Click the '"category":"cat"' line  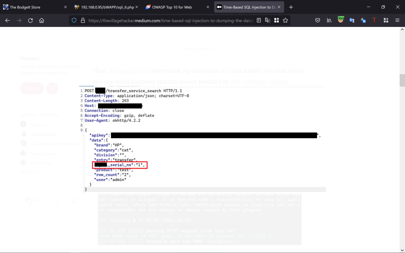pyautogui.click(x=114, y=150)
